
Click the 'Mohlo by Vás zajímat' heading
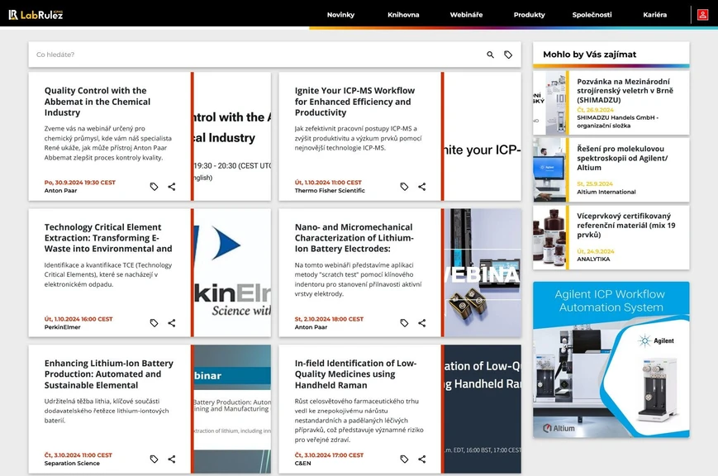point(590,54)
